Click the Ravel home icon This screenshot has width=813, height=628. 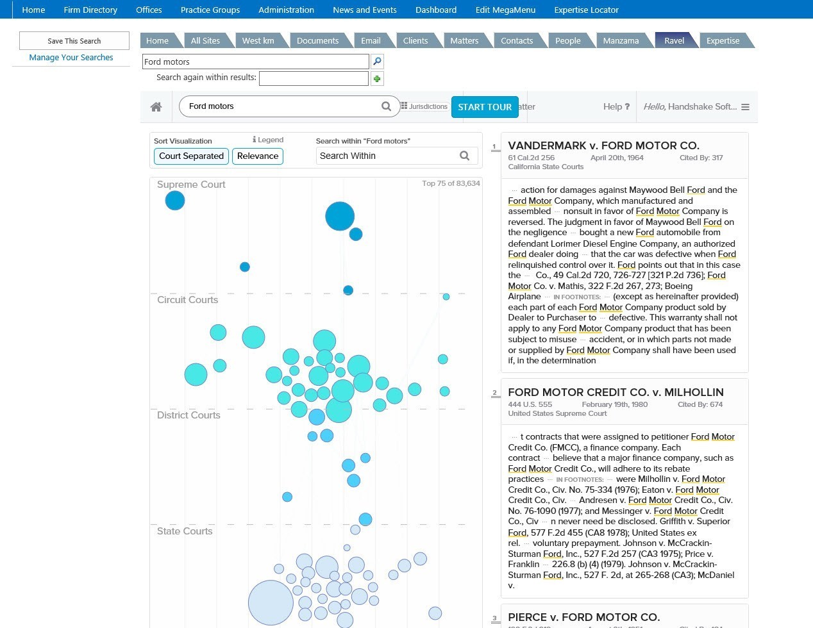[156, 107]
